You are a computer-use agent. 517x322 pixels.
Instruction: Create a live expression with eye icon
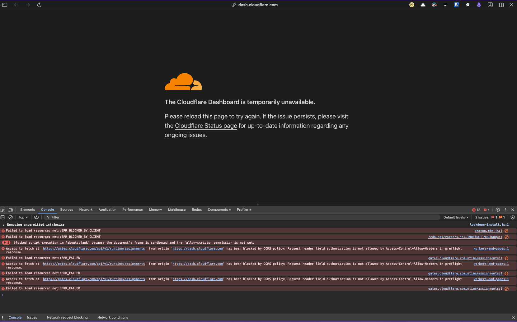point(36,217)
